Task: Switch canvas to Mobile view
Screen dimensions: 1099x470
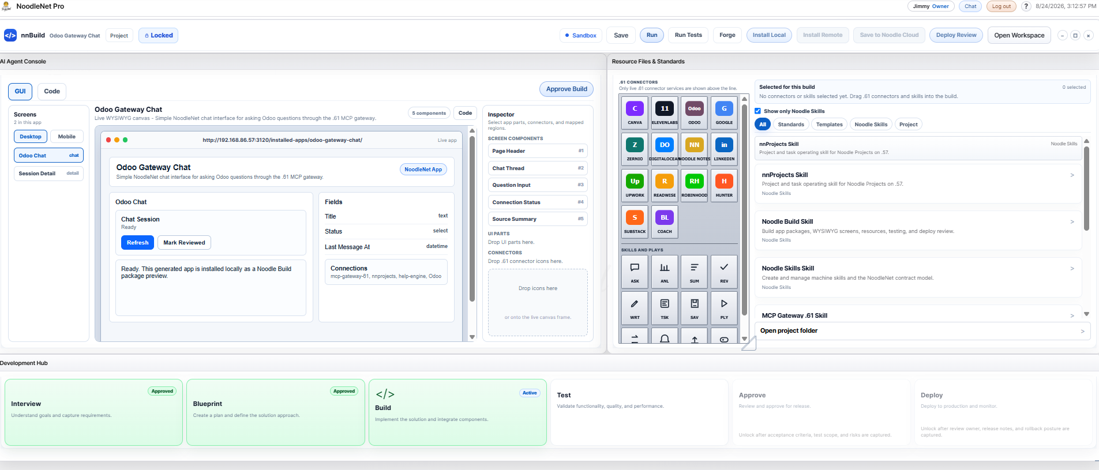Action: tap(67, 137)
